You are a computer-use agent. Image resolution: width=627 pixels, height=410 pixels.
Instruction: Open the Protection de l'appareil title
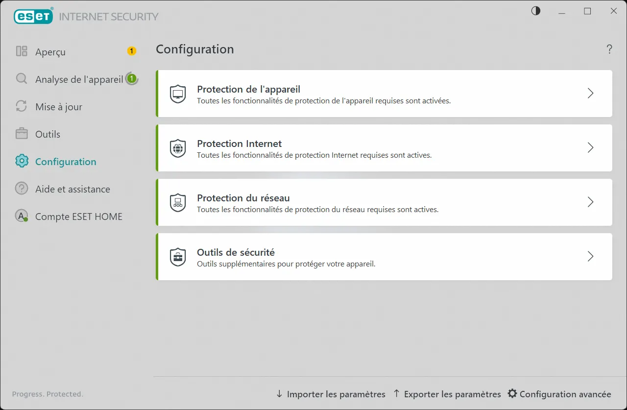(248, 89)
